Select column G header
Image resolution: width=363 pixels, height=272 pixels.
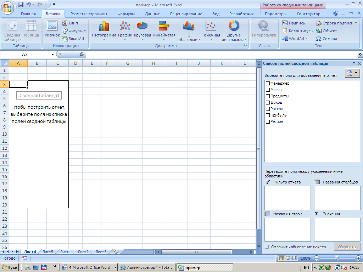click(x=128, y=63)
